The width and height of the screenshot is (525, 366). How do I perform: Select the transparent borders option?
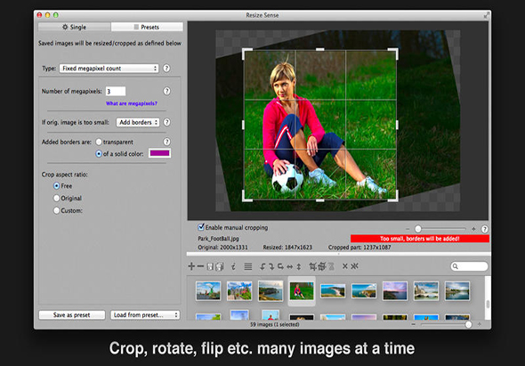tap(99, 142)
